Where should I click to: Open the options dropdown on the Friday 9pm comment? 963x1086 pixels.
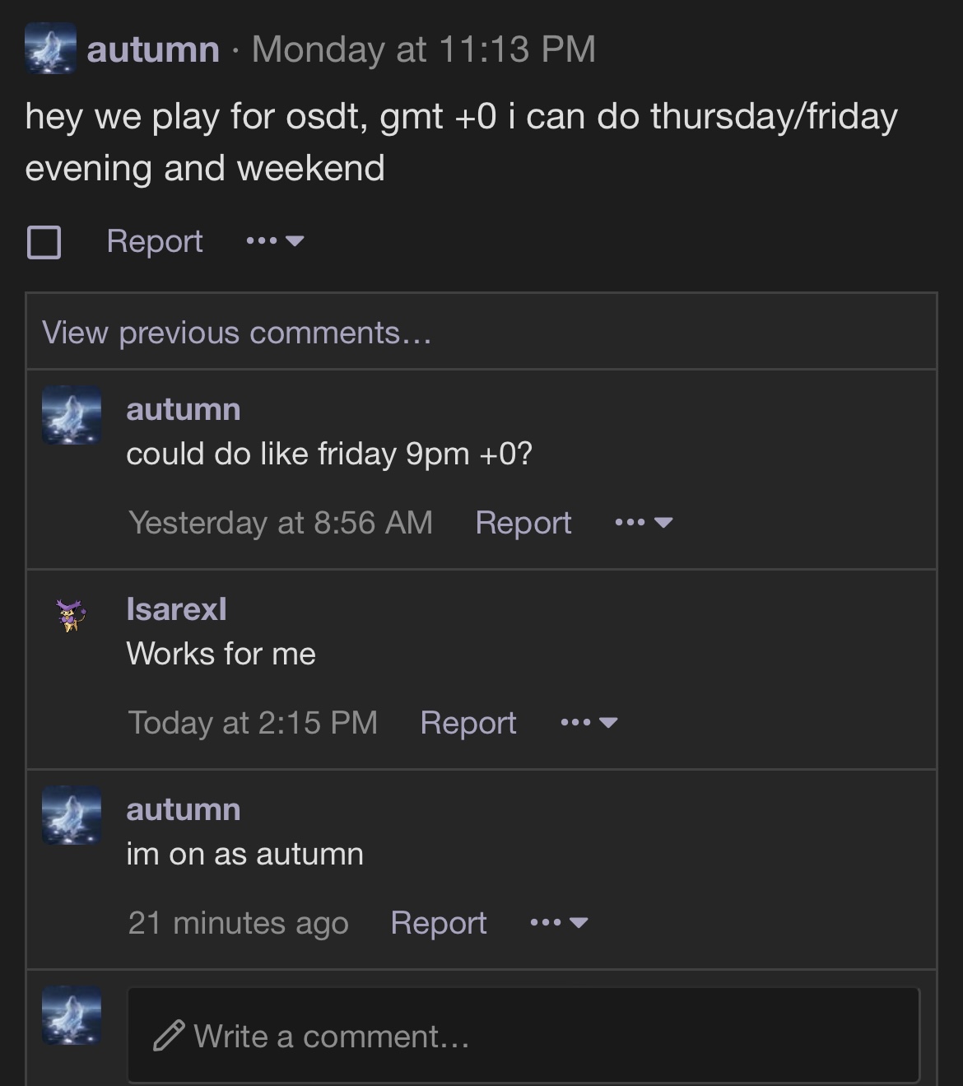pyautogui.click(x=644, y=523)
